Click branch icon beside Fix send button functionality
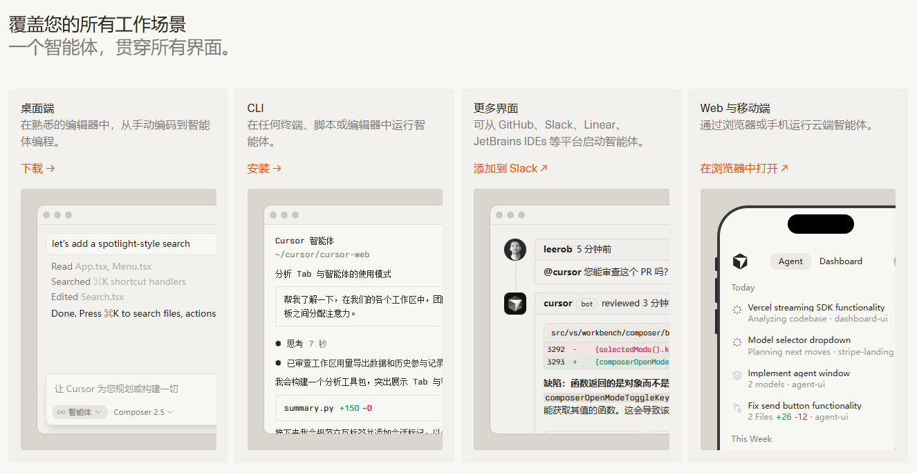This screenshot has height=473, width=917. pos(737,407)
